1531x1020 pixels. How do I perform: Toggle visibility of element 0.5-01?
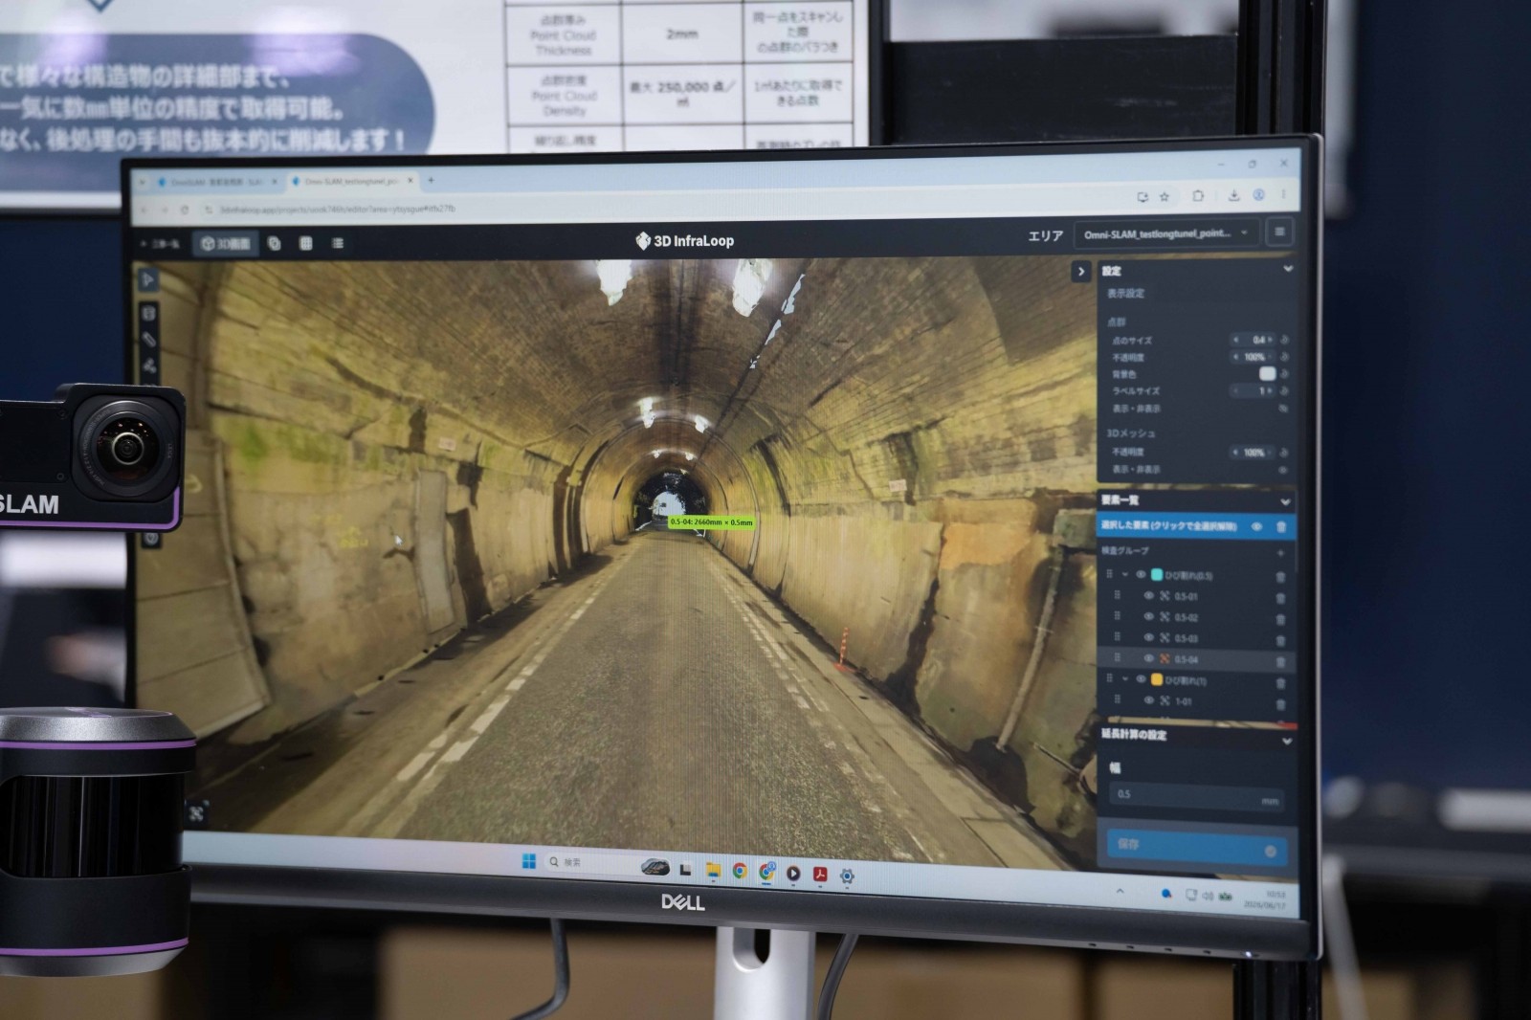[1148, 595]
